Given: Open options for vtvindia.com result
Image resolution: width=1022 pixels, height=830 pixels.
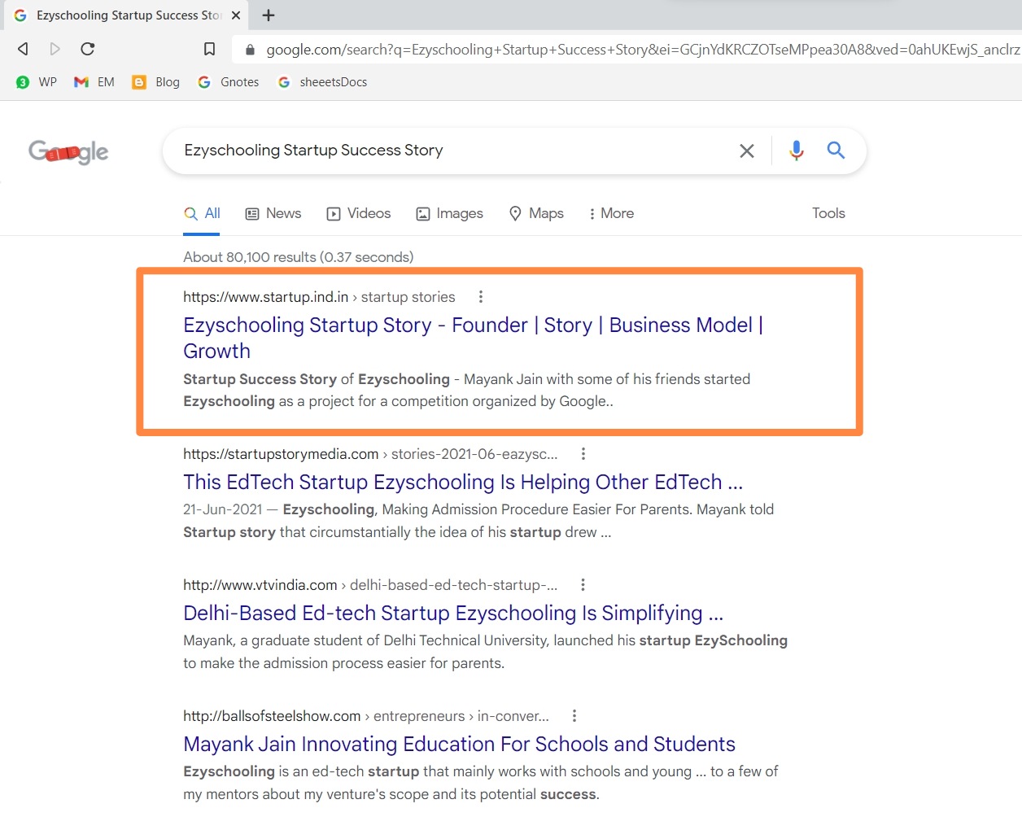Looking at the screenshot, I should click(x=583, y=585).
